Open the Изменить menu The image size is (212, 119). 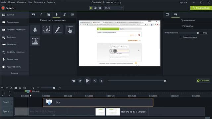pyautogui.click(x=22, y=2)
